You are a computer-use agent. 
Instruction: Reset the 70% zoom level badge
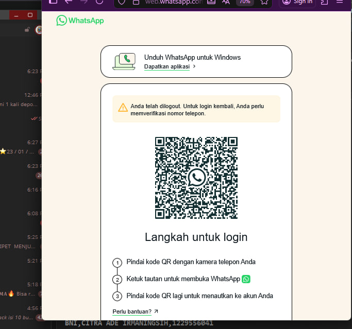(245, 2)
